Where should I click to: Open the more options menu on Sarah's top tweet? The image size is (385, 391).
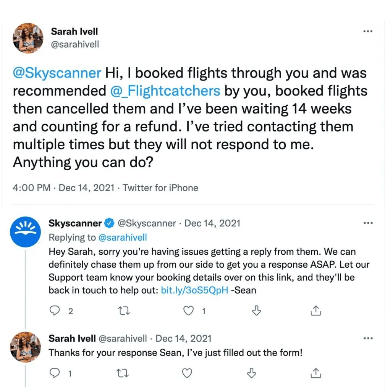pos(368,31)
